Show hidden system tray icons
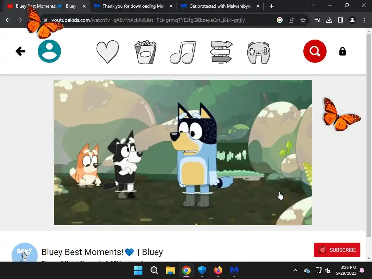Image resolution: width=372 pixels, height=279 pixels. click(295, 270)
